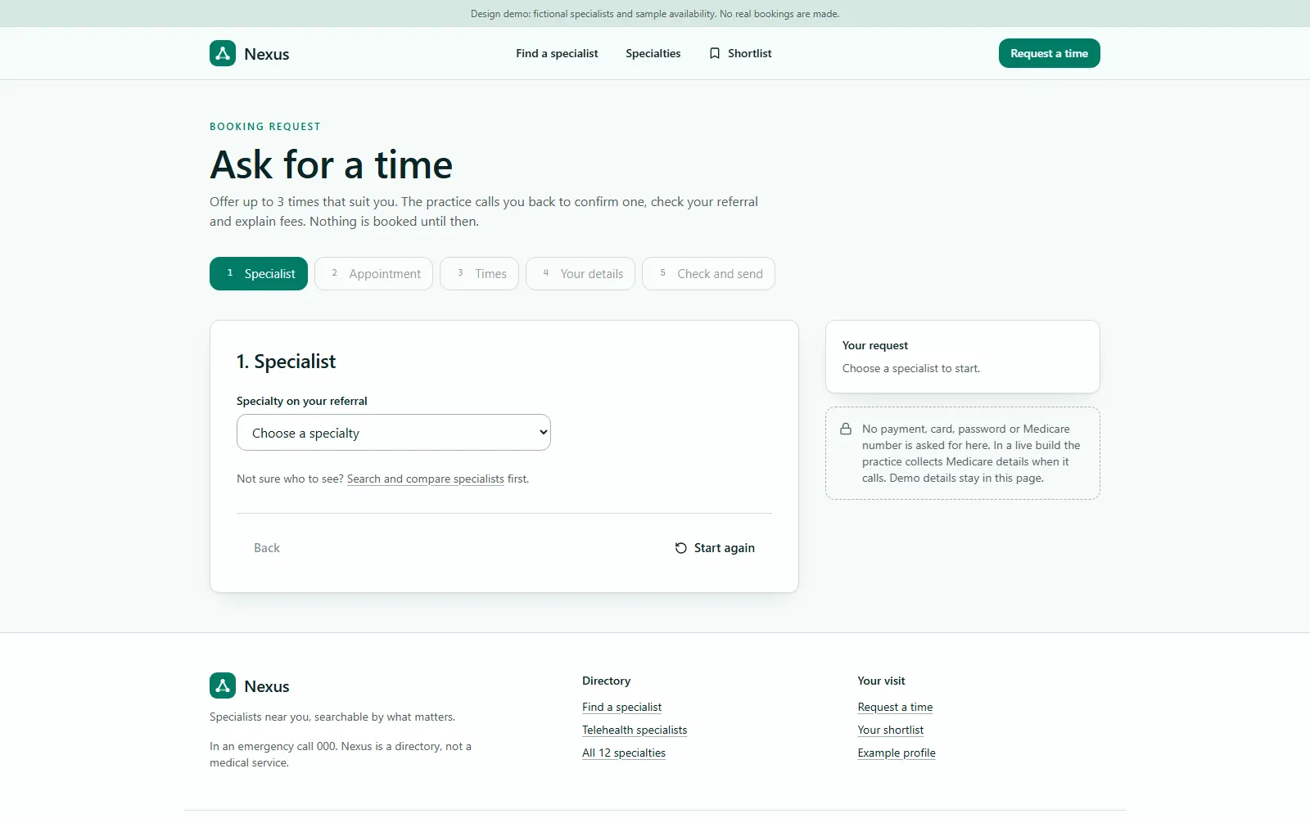Open the footer Find a specialist link
The width and height of the screenshot is (1310, 818).
coord(622,708)
